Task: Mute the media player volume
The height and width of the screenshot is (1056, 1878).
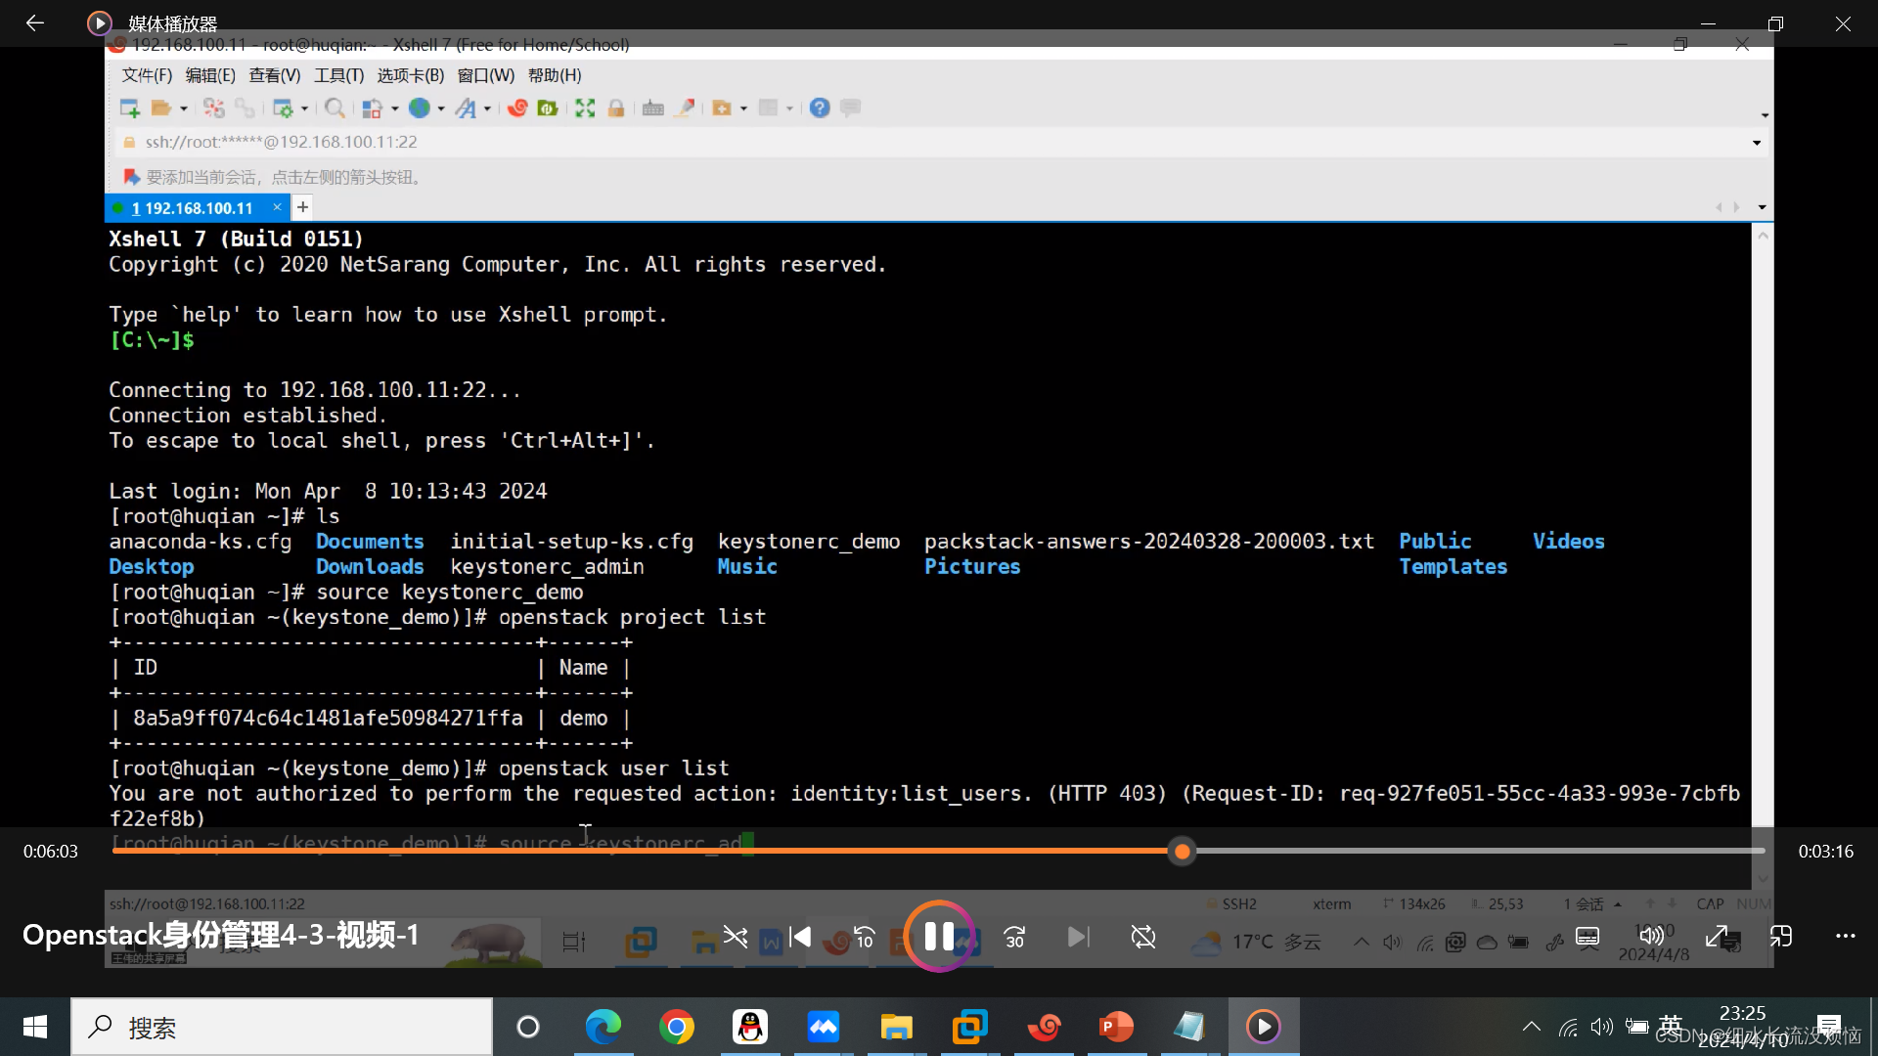Action: (1651, 937)
